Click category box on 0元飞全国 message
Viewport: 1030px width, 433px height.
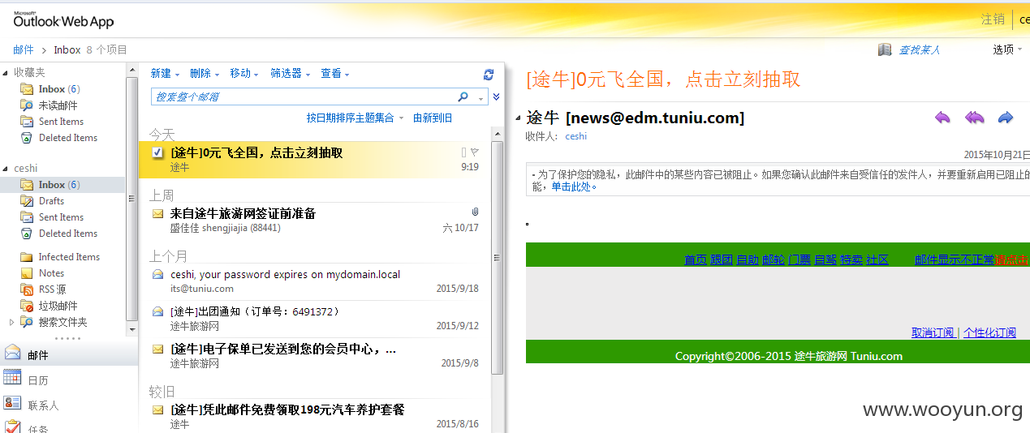pos(463,152)
